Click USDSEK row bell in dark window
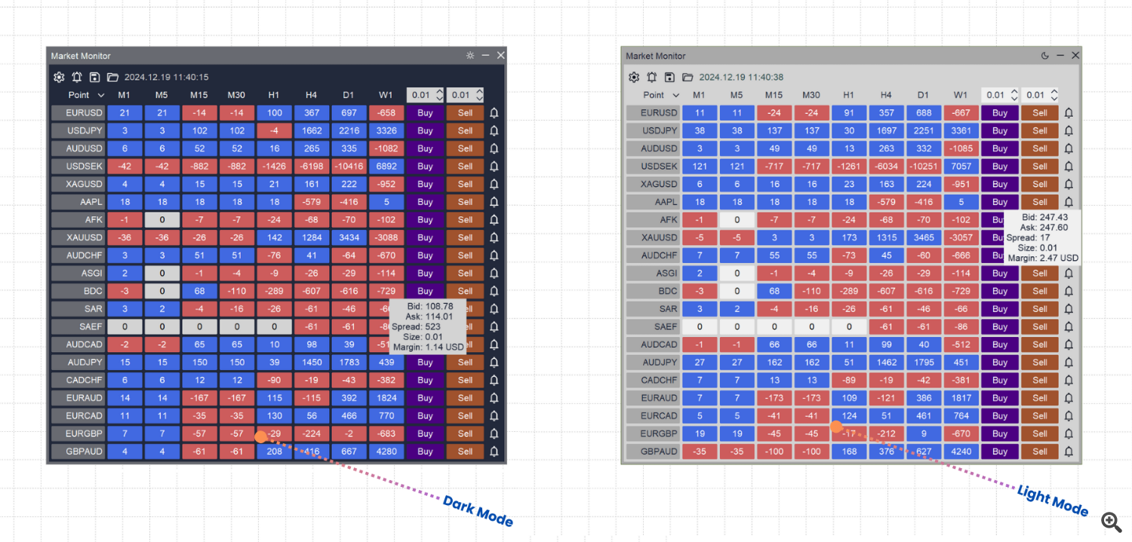1132x542 pixels. coord(494,166)
